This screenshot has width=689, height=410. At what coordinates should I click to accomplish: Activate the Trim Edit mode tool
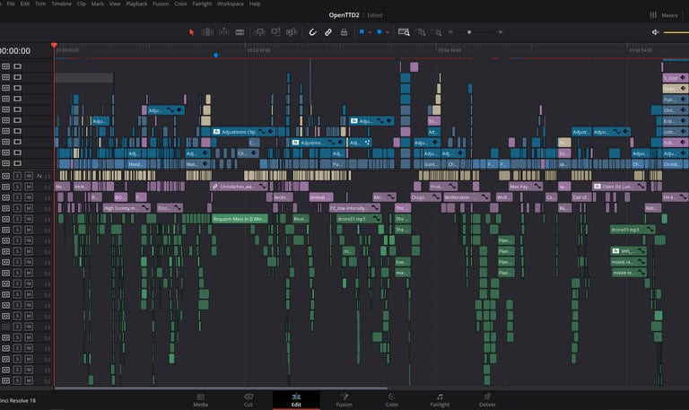pos(207,32)
